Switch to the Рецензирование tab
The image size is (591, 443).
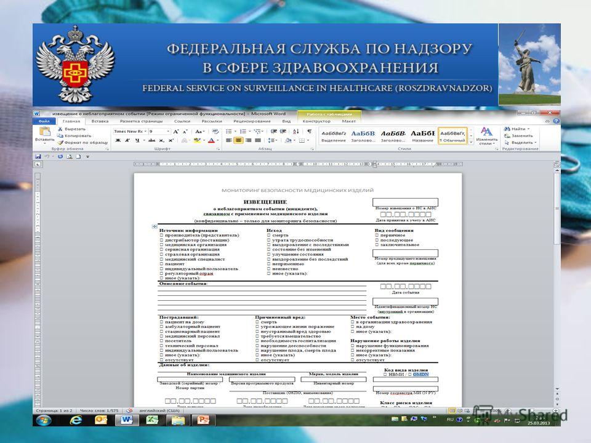tap(252, 121)
